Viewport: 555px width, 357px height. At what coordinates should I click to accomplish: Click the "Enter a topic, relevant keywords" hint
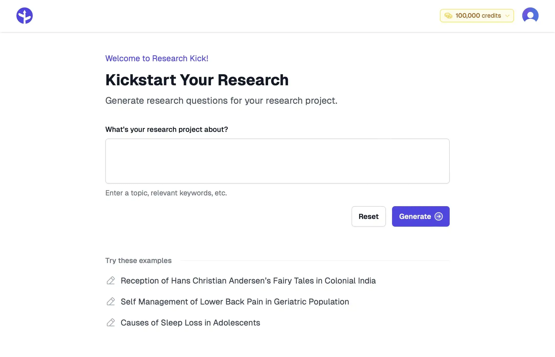166,193
